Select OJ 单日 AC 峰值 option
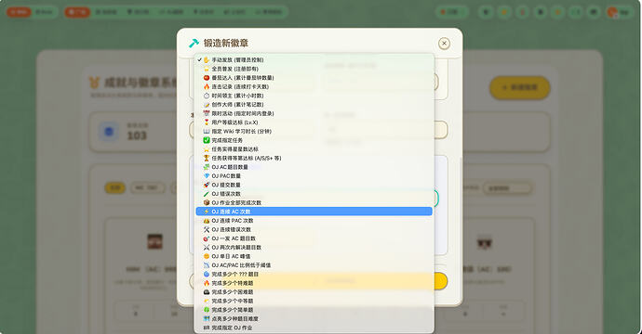This screenshot has width=642, height=334. pos(314,256)
